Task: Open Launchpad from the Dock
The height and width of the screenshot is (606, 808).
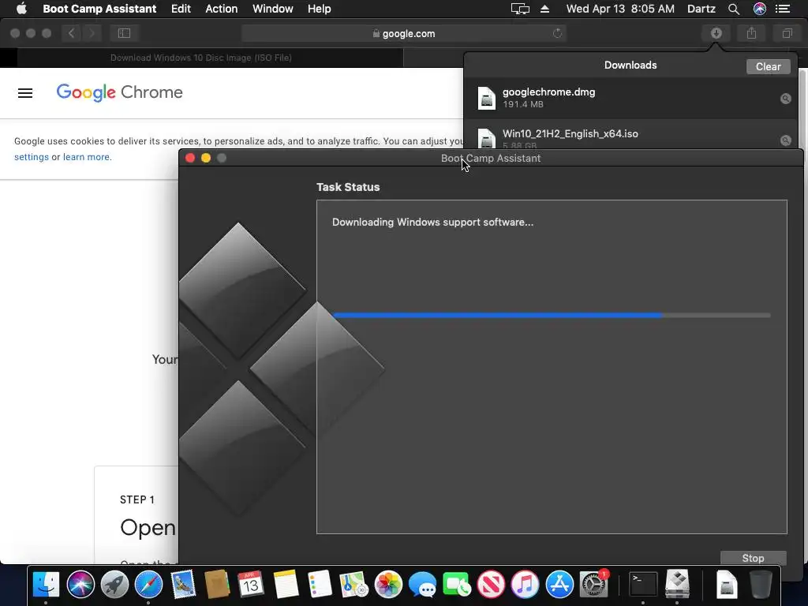Action: coord(114,585)
